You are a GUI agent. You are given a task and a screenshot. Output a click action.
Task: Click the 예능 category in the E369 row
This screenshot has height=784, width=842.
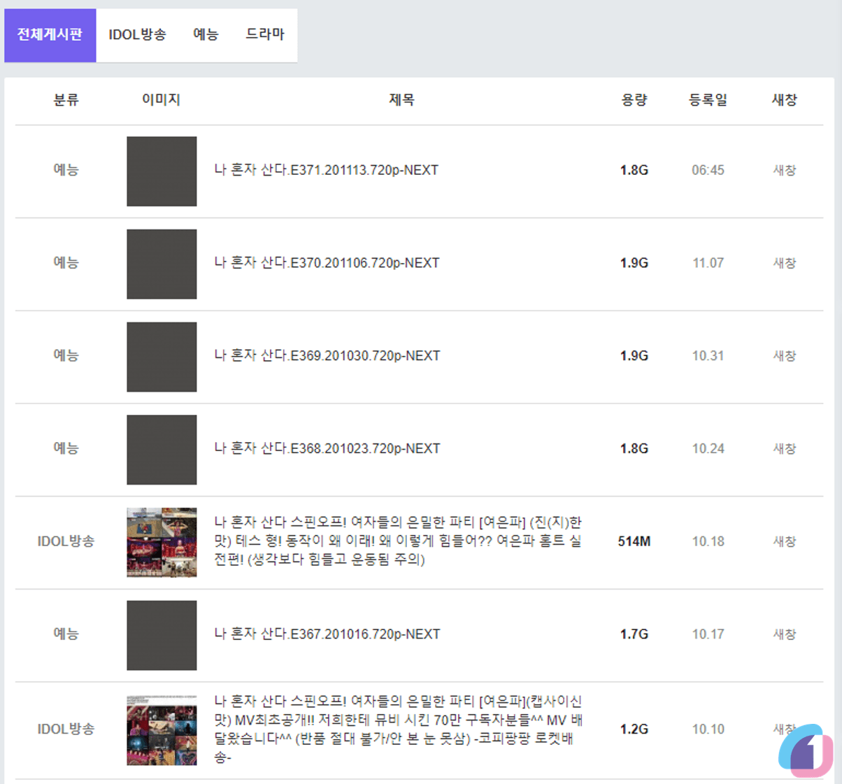66,356
